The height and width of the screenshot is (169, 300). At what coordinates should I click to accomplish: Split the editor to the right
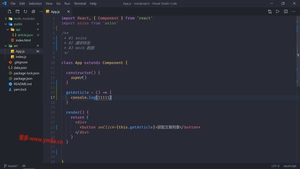point(285,11)
